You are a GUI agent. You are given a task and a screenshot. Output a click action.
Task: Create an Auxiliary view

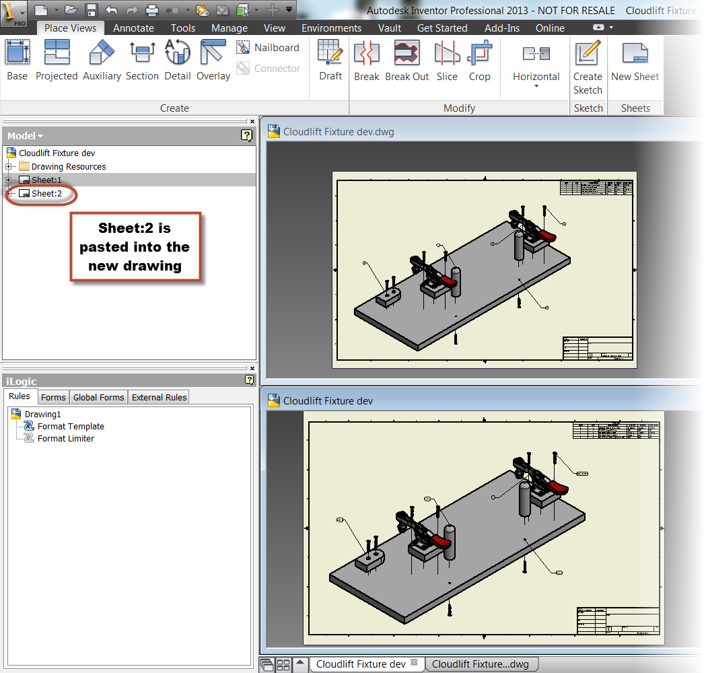pos(102,60)
